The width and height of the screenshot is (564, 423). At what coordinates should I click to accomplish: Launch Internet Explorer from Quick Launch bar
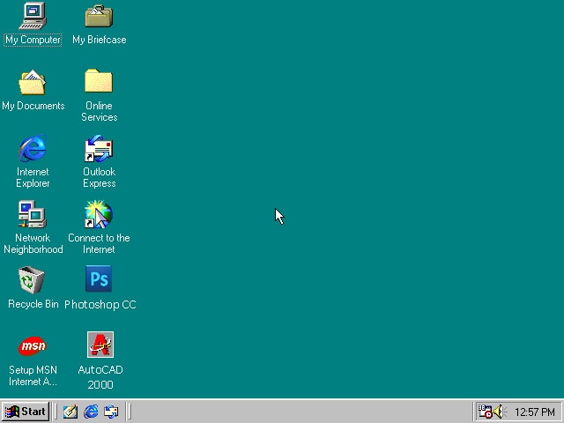point(91,412)
